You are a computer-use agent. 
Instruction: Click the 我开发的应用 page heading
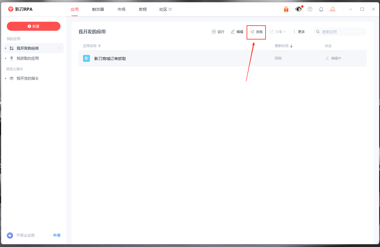click(x=92, y=32)
